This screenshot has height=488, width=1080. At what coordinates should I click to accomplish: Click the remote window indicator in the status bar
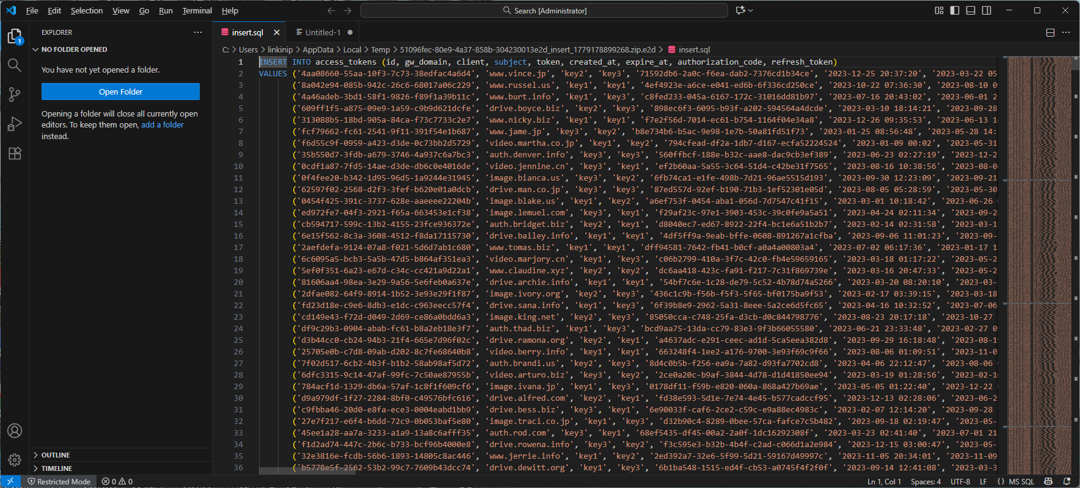click(10, 481)
